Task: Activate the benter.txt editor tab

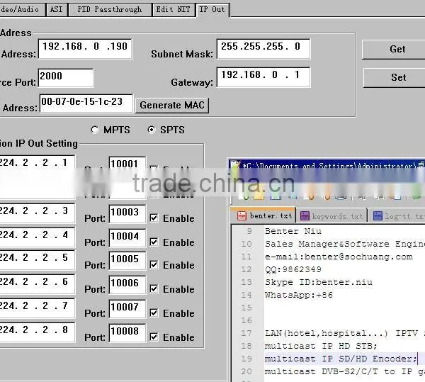Action: [x=263, y=215]
